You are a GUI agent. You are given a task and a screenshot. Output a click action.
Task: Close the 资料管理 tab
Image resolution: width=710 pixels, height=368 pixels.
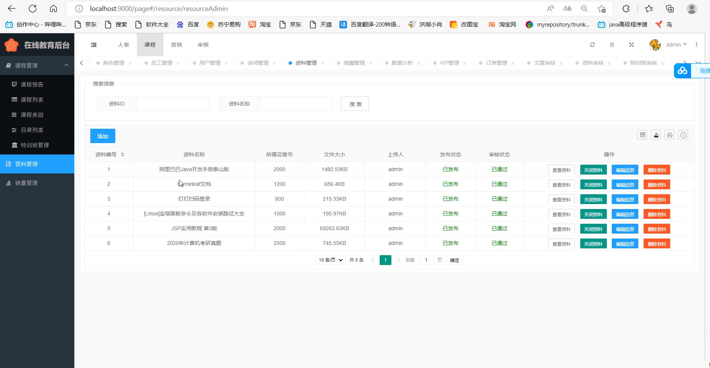pos(322,63)
